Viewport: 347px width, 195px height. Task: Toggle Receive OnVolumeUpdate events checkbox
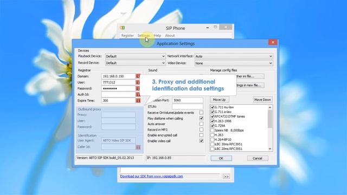point(201,113)
